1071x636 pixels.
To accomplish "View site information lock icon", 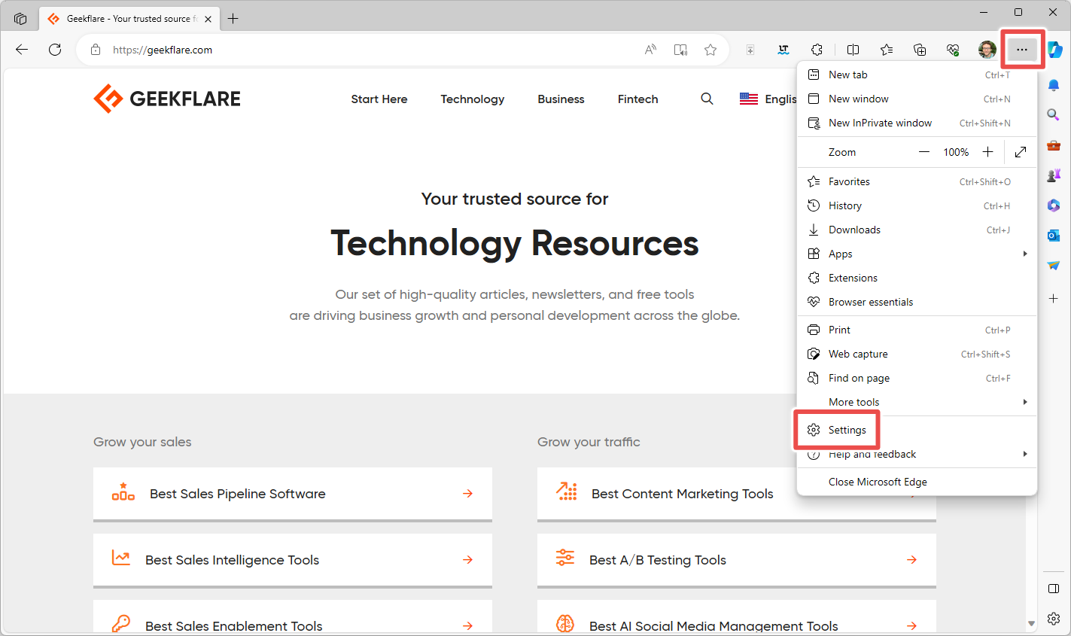I will (95, 50).
